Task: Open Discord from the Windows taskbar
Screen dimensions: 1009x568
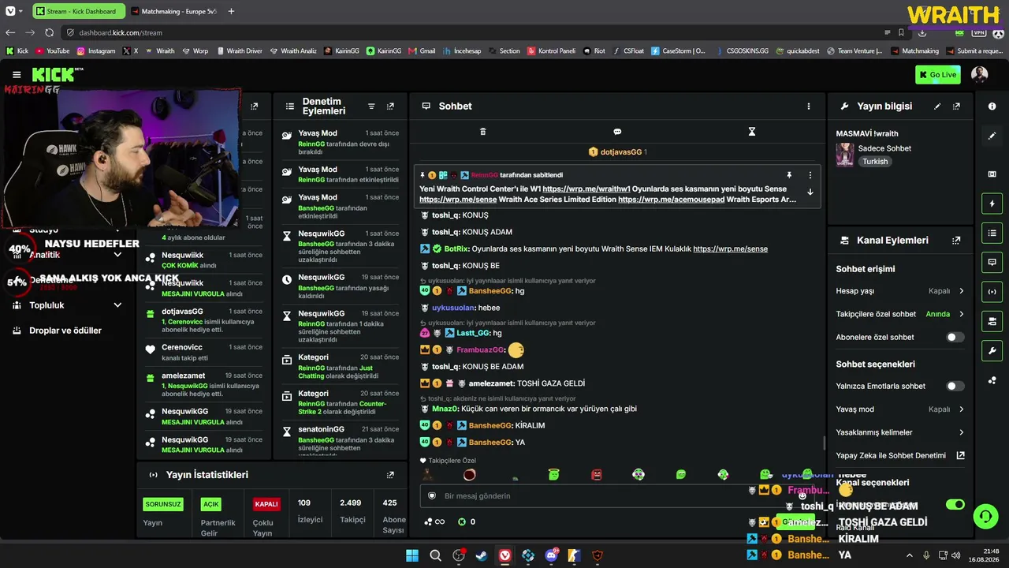Action: 551,555
